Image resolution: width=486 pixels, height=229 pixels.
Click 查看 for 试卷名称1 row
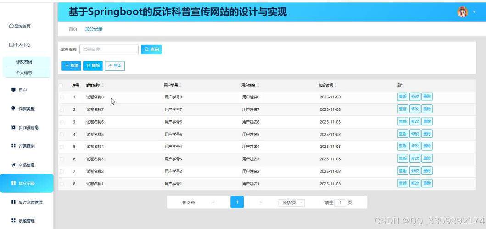point(402,183)
